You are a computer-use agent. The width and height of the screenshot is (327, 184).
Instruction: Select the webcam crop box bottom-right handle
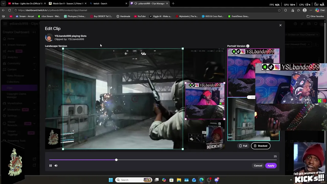pos(224,119)
